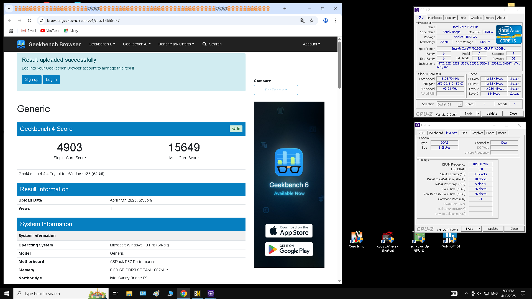Open the Mapy bookmark
This screenshot has width=532, height=299.
click(x=71, y=31)
